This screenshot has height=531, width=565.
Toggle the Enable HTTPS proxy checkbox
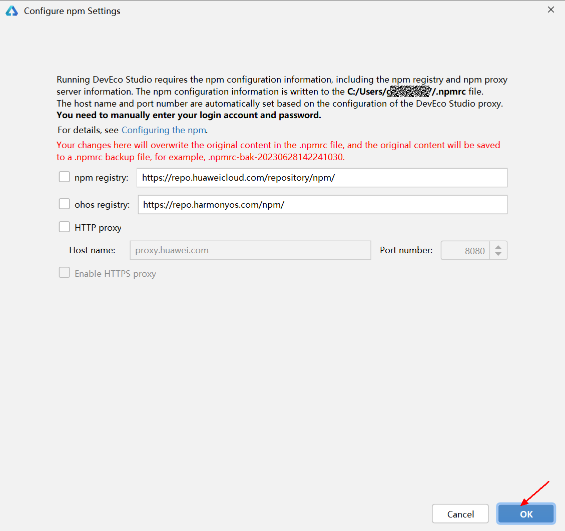coord(64,273)
